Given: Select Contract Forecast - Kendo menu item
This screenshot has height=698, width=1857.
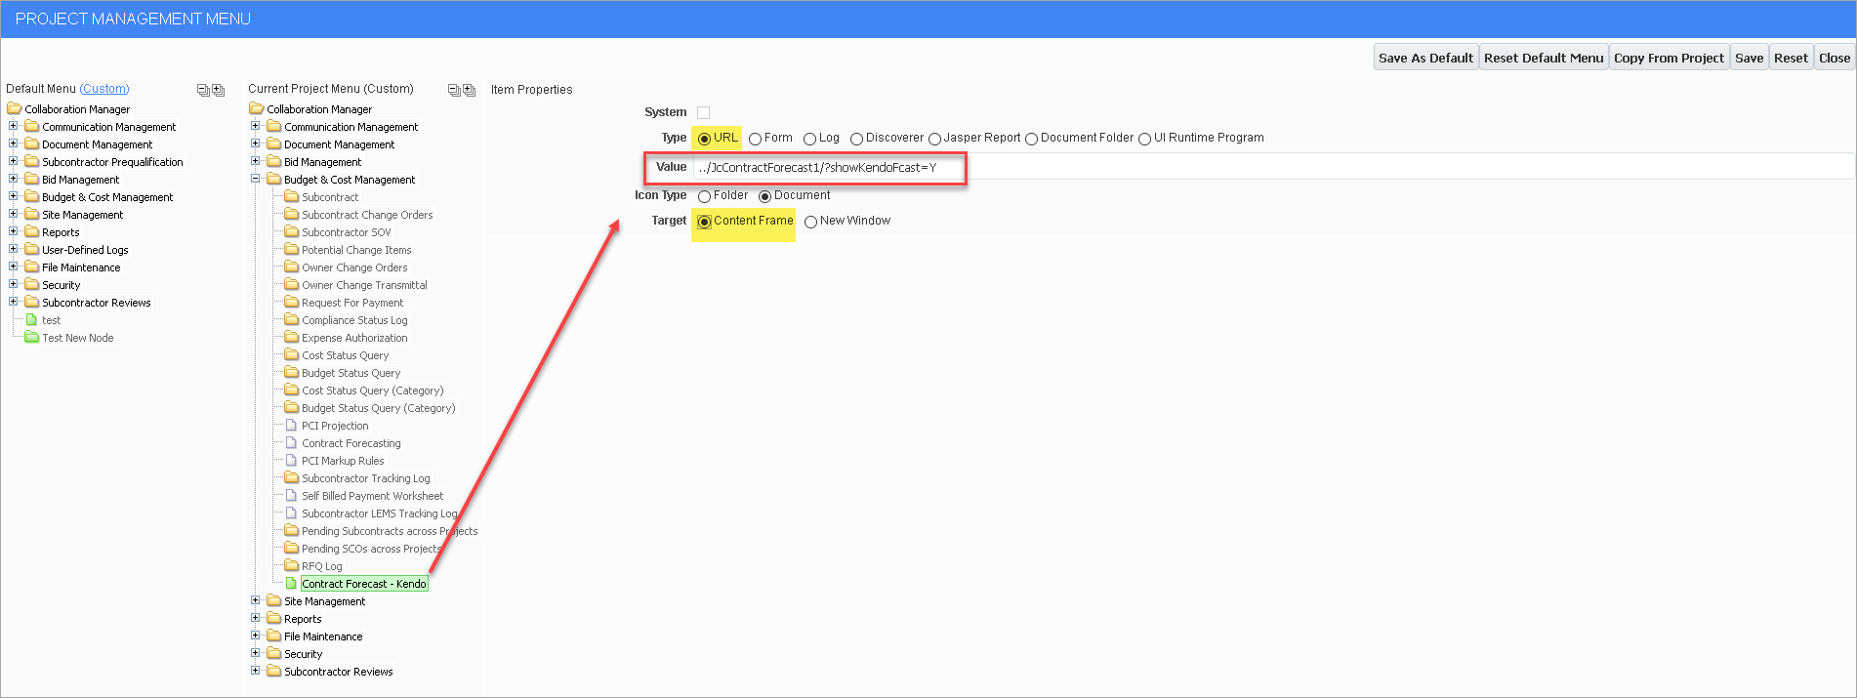Looking at the screenshot, I should click(x=364, y=584).
